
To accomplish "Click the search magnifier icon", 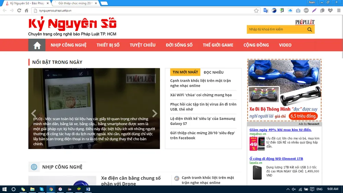I will [309, 29].
